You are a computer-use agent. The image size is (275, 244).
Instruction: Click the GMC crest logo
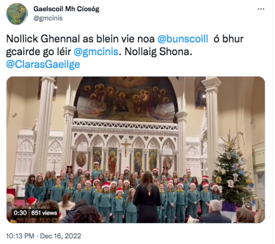(x=17, y=14)
